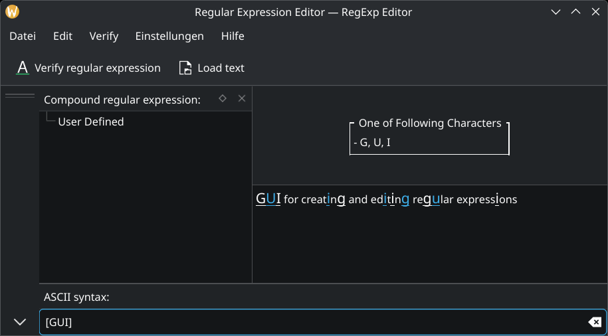Open the Hilfe menu

(x=233, y=36)
